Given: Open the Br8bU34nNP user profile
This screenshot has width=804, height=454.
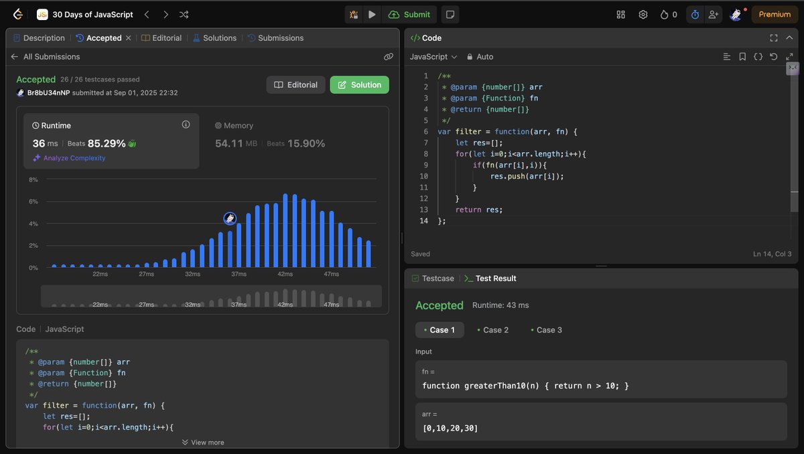Looking at the screenshot, I should click(48, 92).
